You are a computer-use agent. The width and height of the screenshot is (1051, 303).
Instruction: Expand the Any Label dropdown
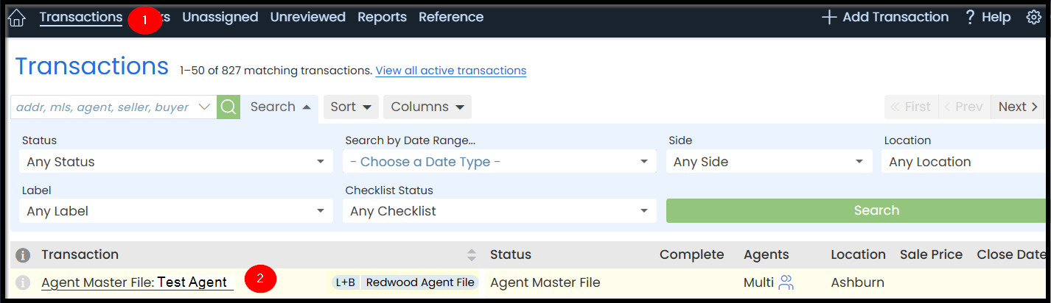pyautogui.click(x=175, y=211)
